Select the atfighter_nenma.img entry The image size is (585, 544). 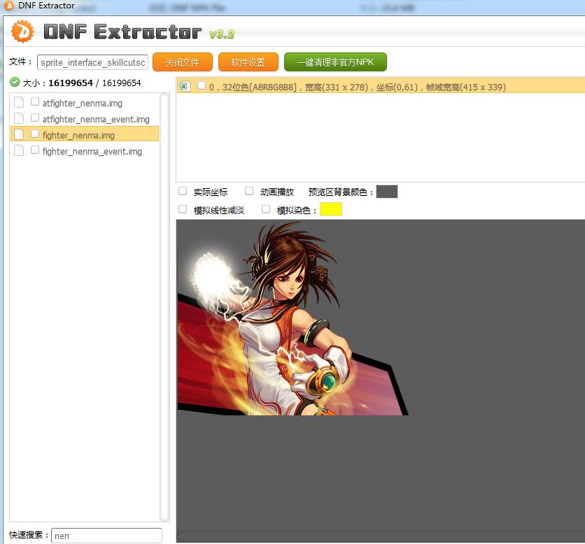[82, 103]
